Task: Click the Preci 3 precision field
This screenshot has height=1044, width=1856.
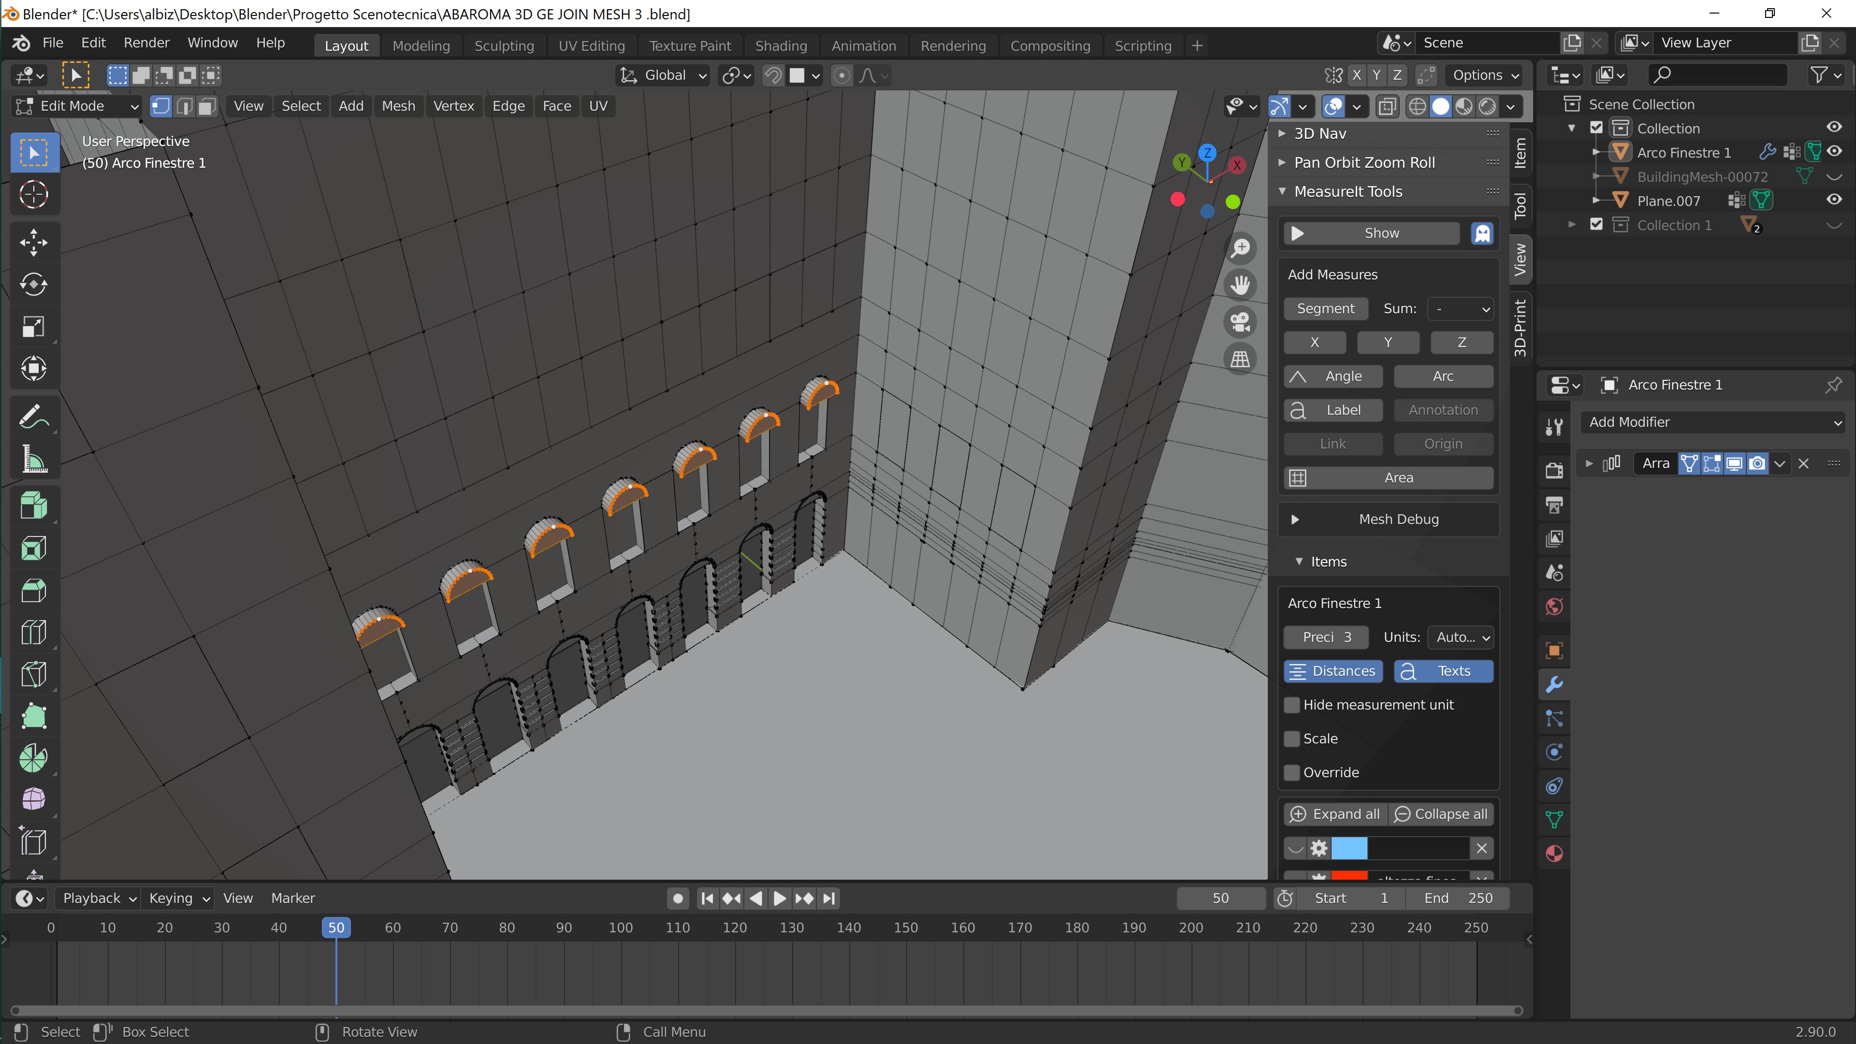Action: tap(1326, 637)
